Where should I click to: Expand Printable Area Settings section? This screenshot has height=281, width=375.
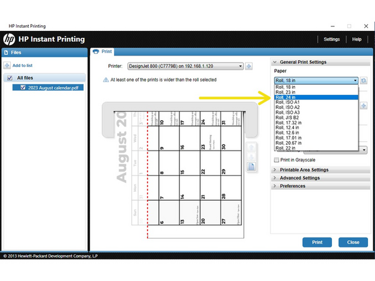(321, 170)
